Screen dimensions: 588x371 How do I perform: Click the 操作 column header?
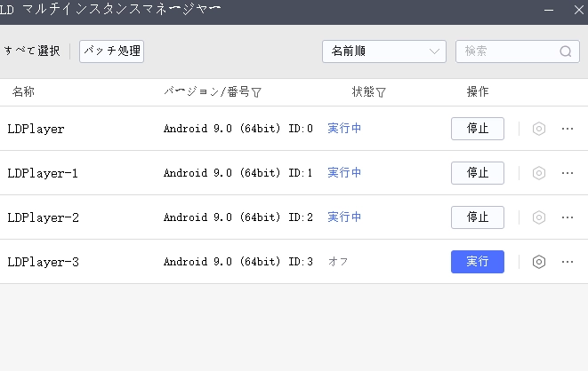pos(478,92)
